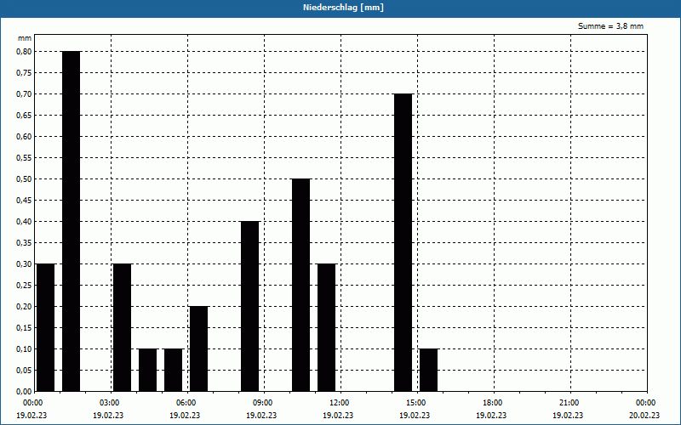Viewport: 681px width, 425px height.
Task: Select the 06:00 time axis label
Action: [x=186, y=403]
